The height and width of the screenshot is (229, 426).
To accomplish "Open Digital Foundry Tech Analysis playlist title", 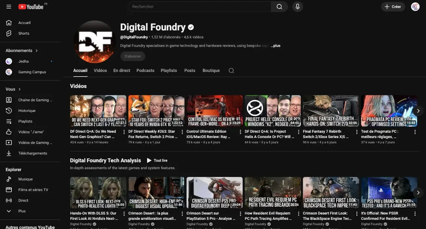I will (106, 161).
